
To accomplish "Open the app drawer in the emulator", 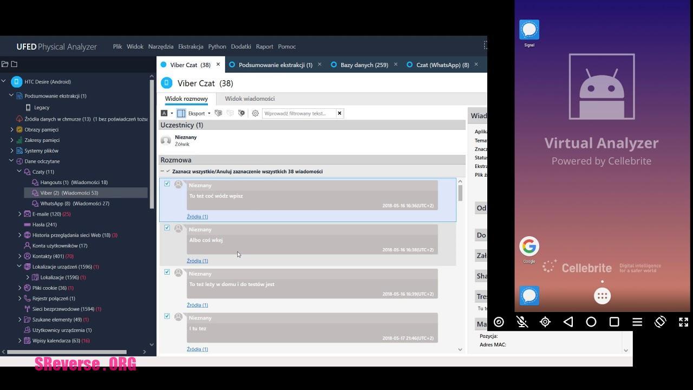I will point(602,296).
